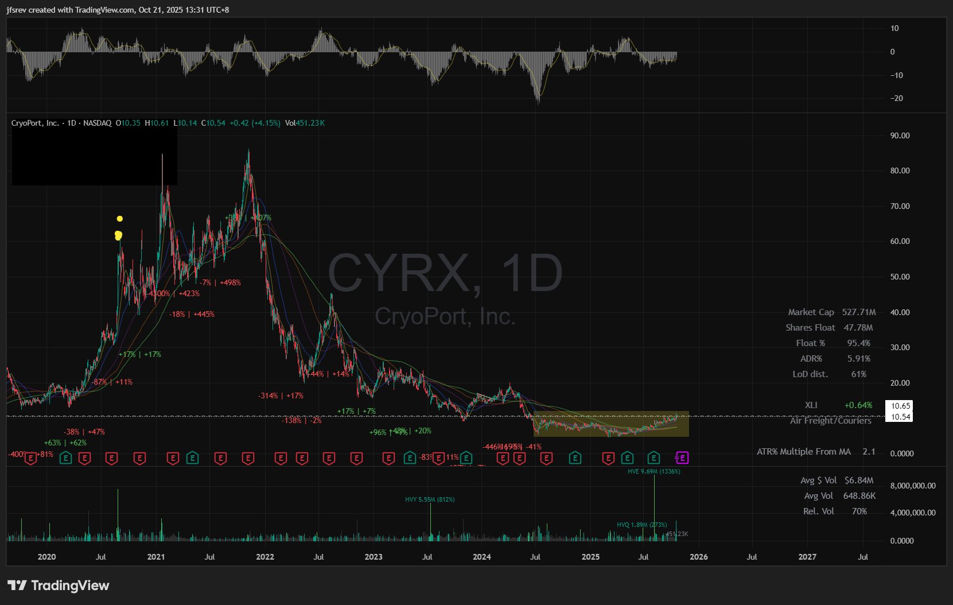This screenshot has height=605, width=953.
Task: Click the -38% | +47% earnings label
Action: (x=84, y=432)
